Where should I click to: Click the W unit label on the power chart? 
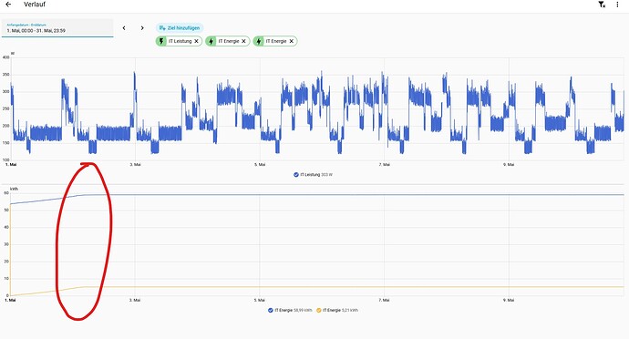[13, 54]
